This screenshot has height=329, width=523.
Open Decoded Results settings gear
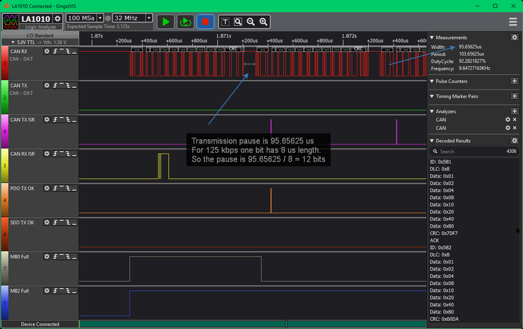point(514,141)
